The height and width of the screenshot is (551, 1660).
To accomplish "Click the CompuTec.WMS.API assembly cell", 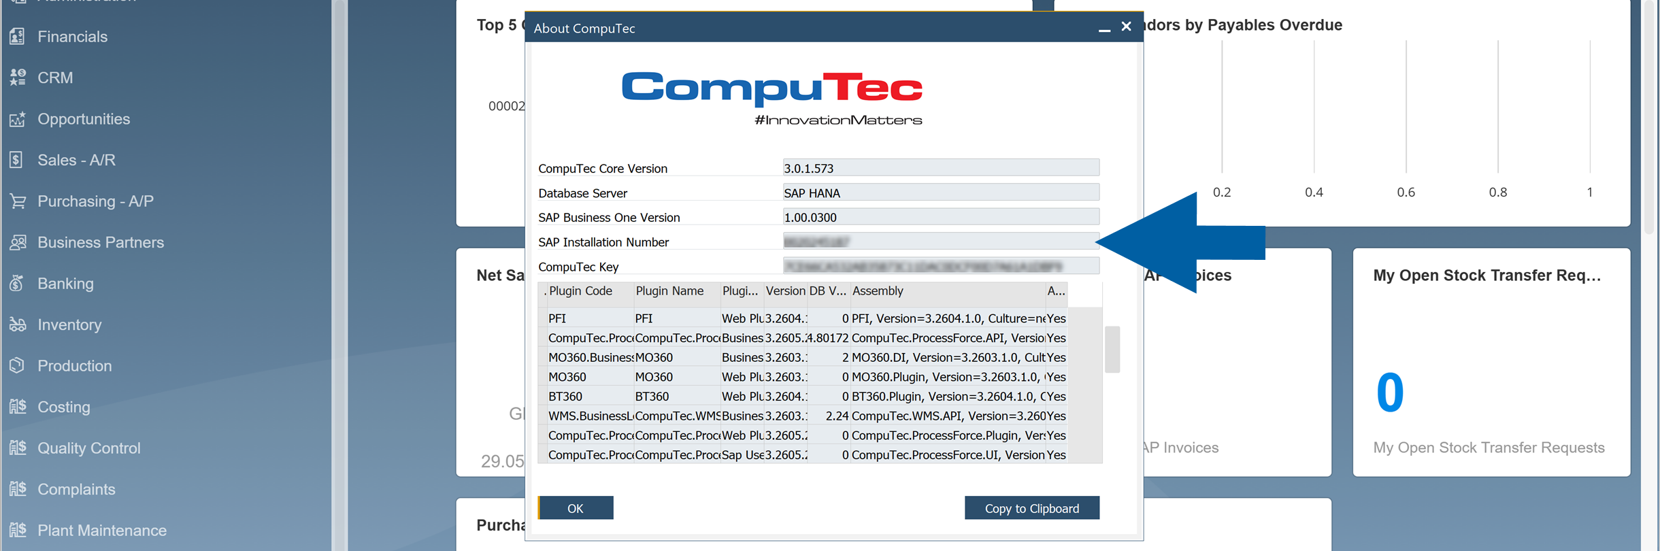I will 948,416.
